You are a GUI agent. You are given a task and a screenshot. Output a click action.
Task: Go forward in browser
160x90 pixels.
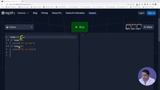tap(4, 4)
